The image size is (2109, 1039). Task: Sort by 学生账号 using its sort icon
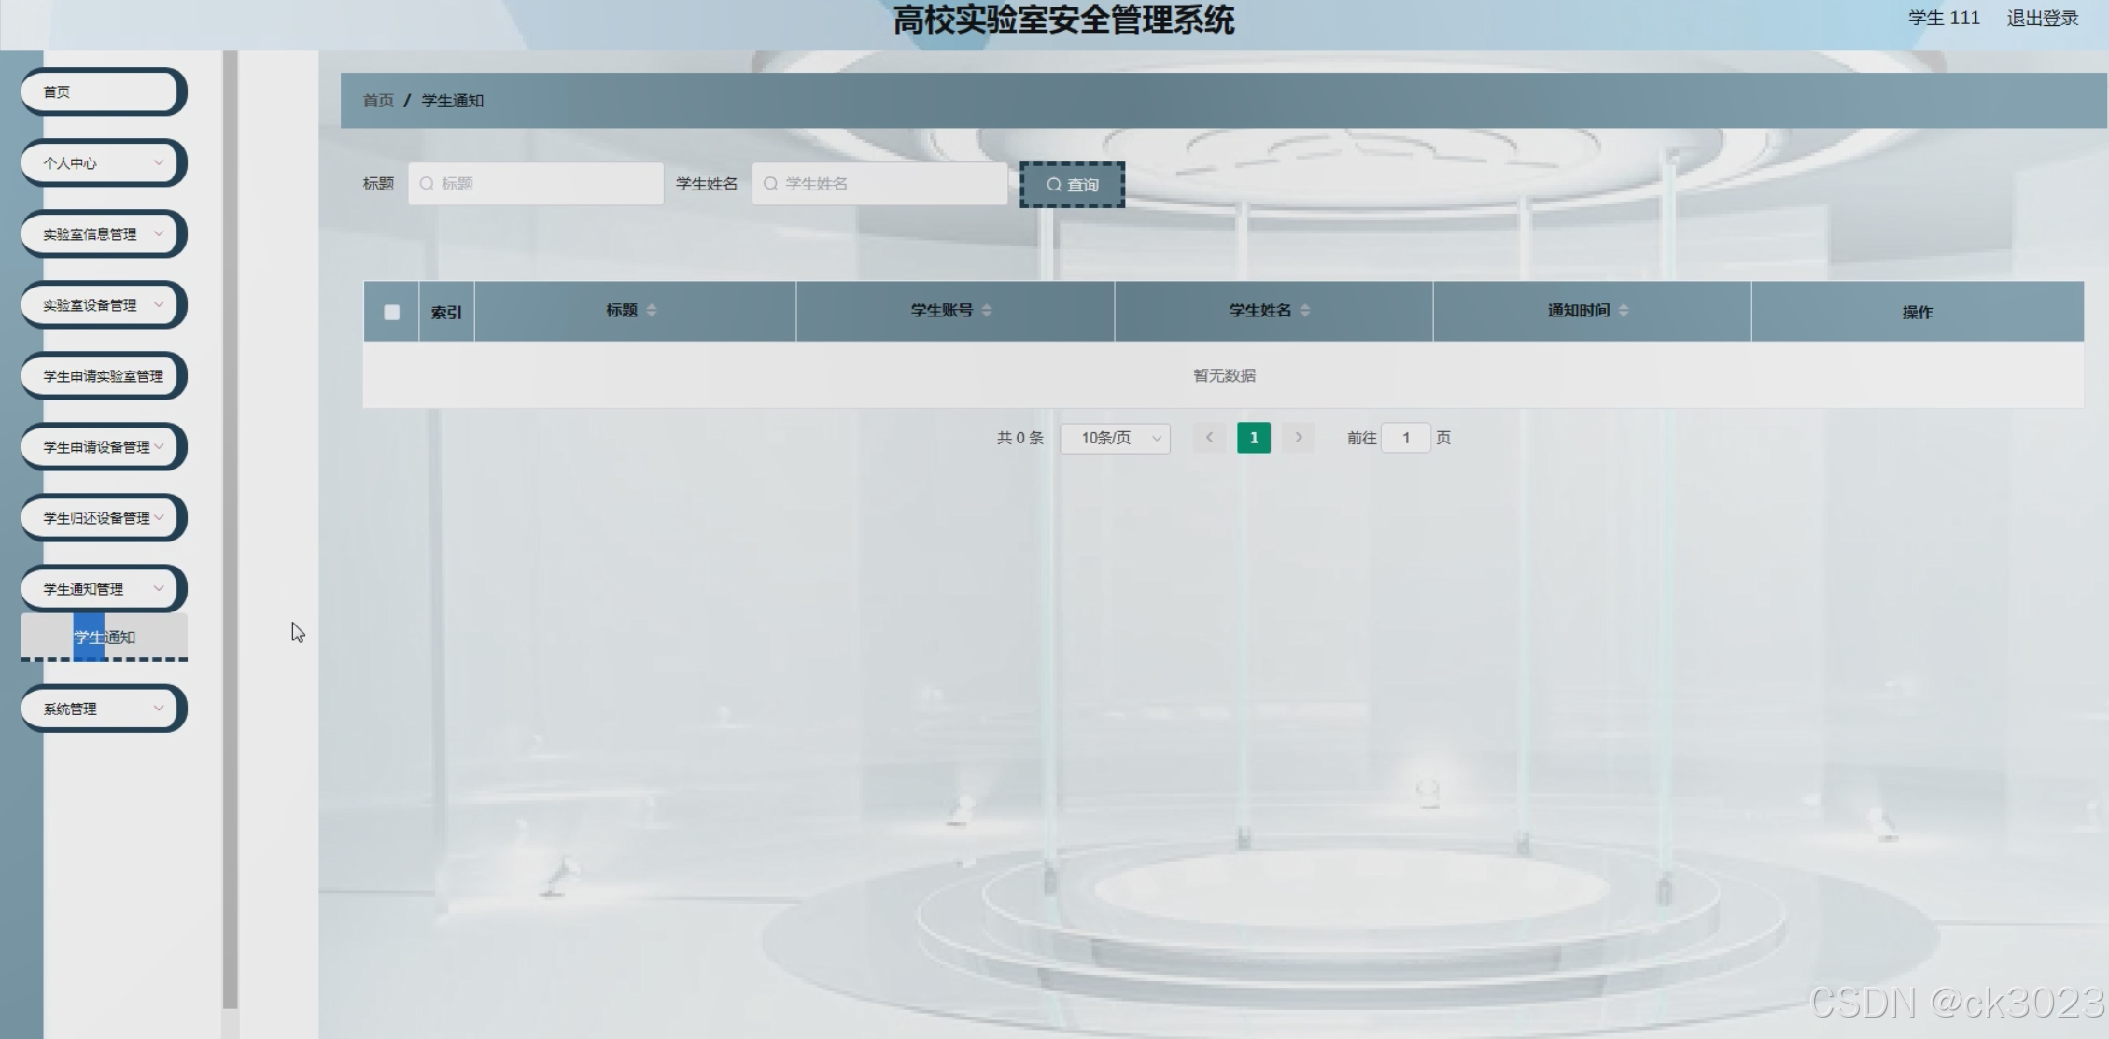[x=987, y=311]
